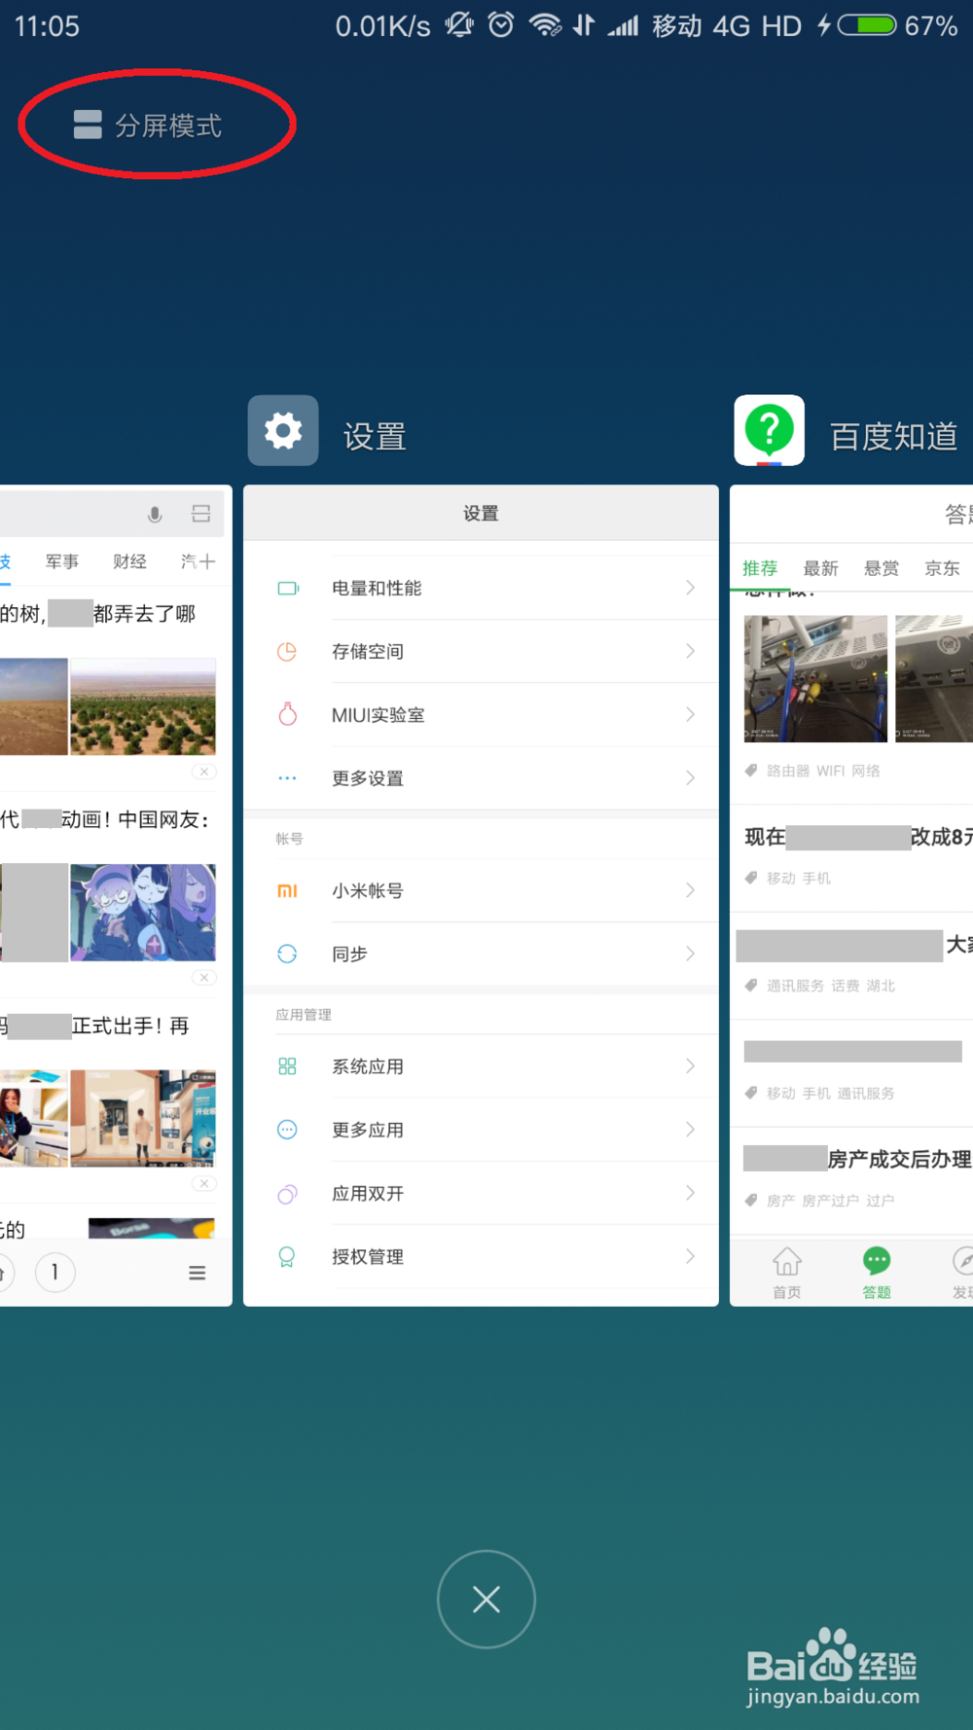This screenshot has width=973, height=1730.
Task: Dismiss the animation news item with its x
Action: [203, 977]
